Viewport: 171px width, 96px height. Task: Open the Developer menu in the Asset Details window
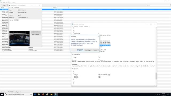[17, 7]
